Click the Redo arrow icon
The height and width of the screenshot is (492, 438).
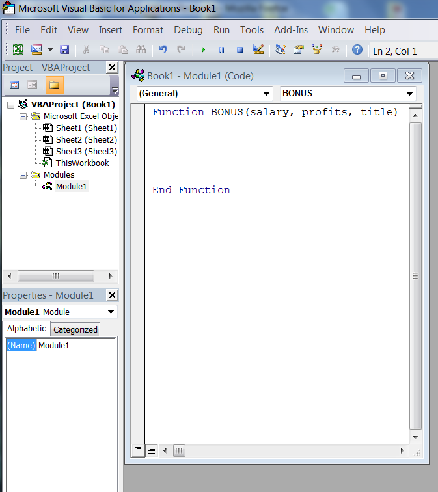181,49
